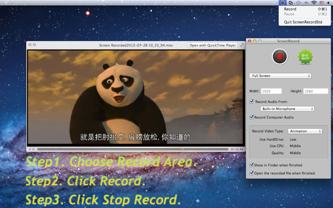333x208 pixels.
Task: Click the Width input field
Action: click(x=271, y=91)
